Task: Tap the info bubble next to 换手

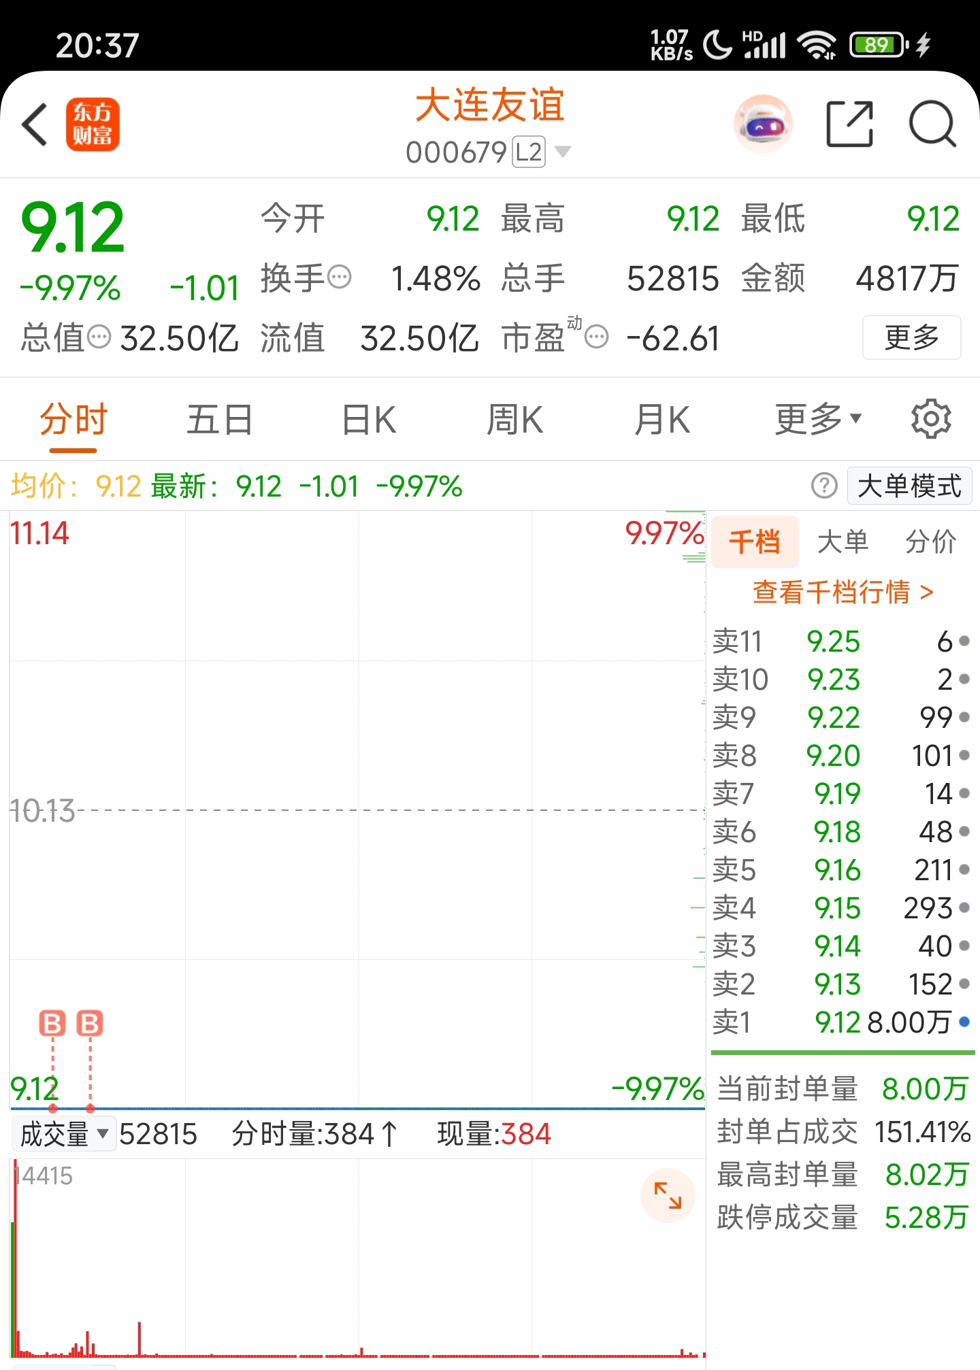Action: 340,277
